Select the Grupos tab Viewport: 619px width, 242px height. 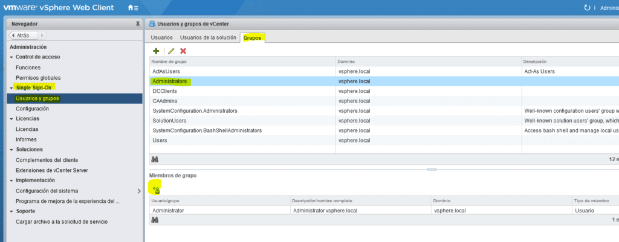click(x=252, y=38)
